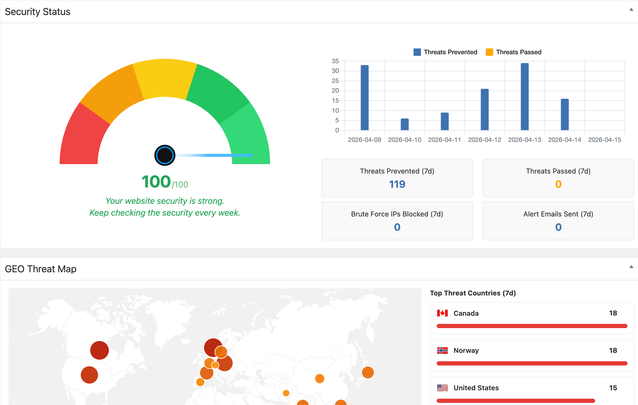Click the Canada flag icon

442,313
